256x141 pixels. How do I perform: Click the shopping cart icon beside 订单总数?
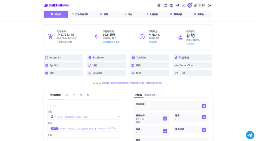pyautogui.click(x=50, y=36)
